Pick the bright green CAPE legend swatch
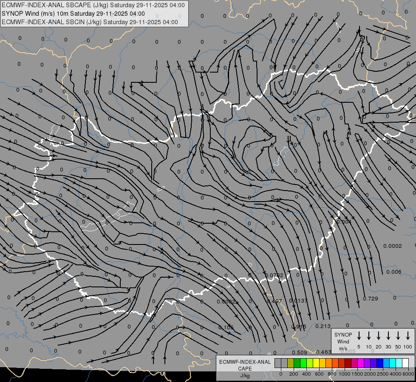The image size is (416, 382). click(x=303, y=363)
